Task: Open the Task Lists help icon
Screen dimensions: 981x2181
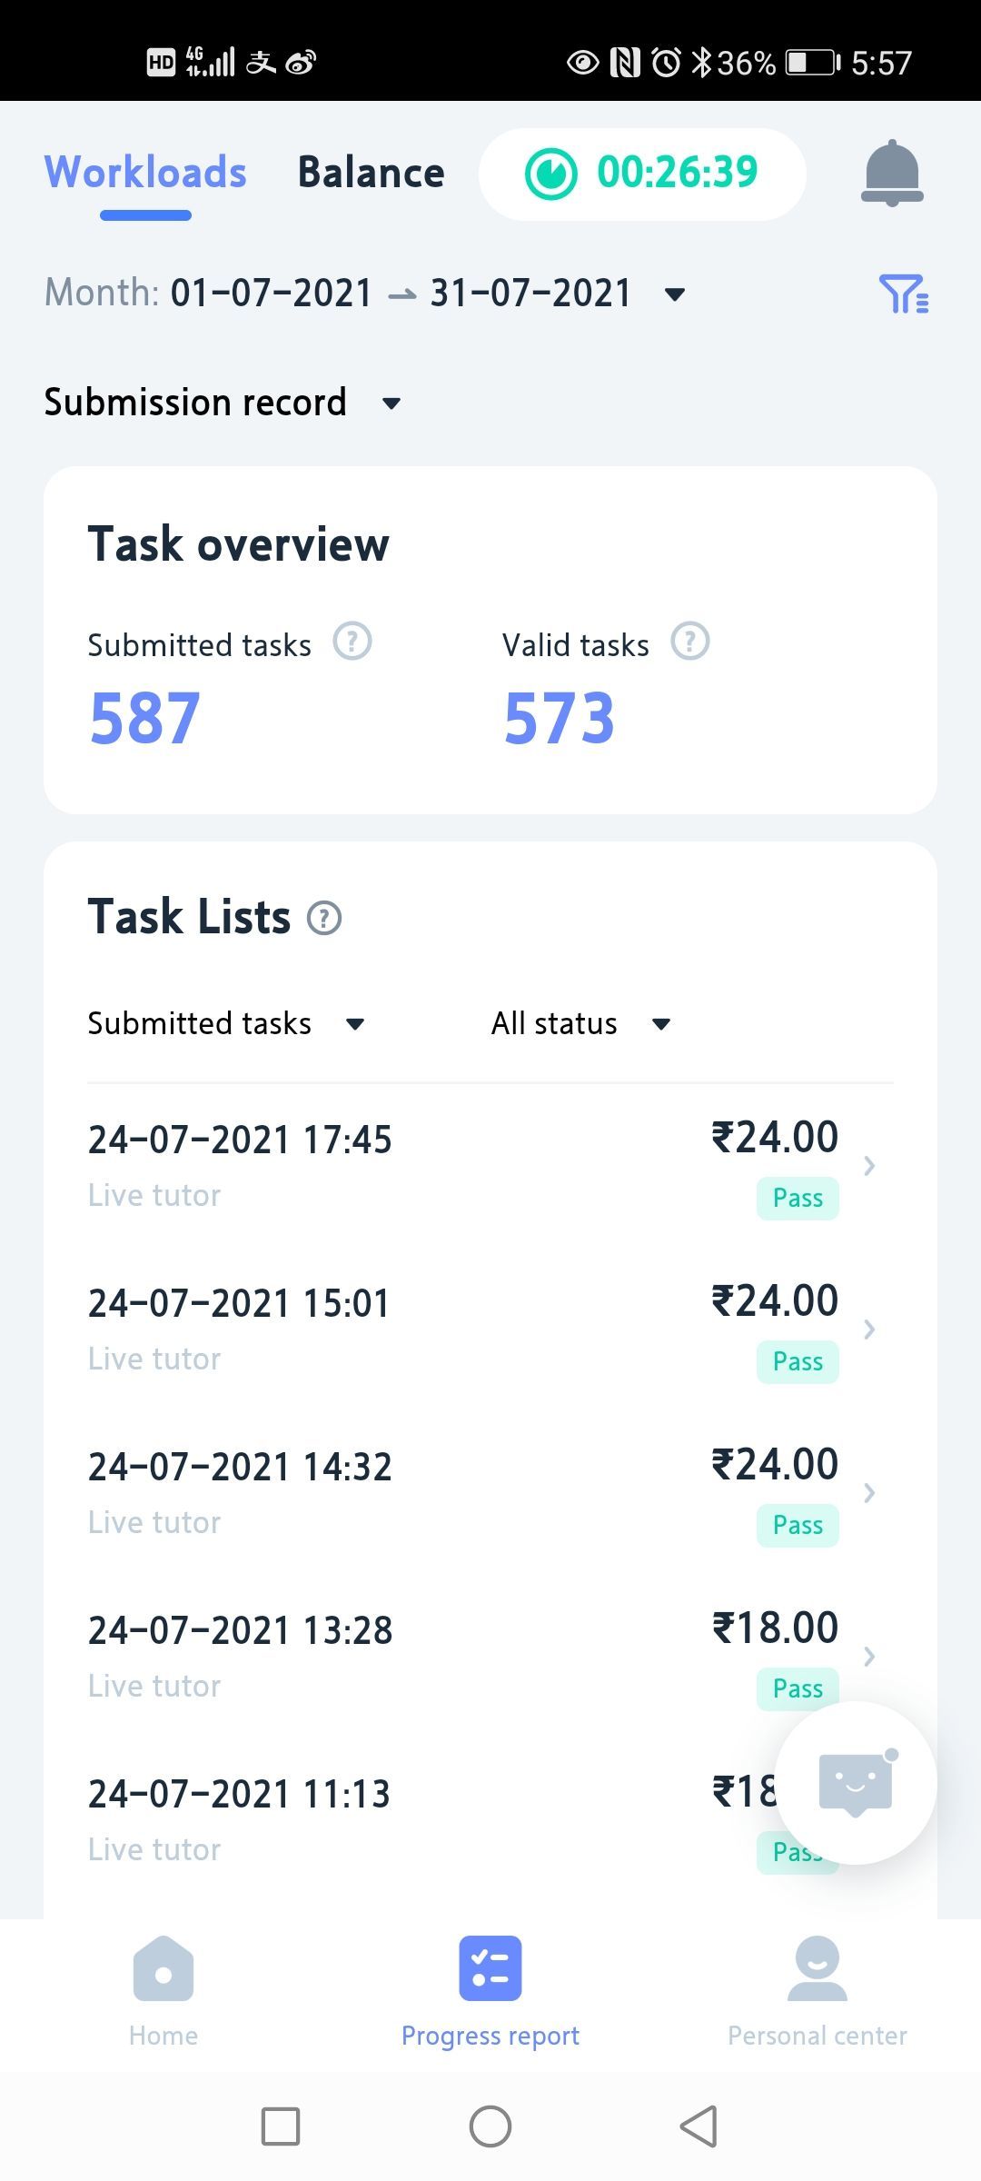Action: coord(324,918)
